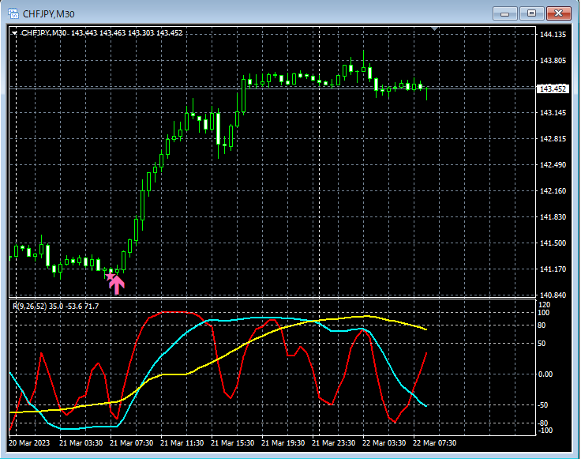Click the 22 Mar 03:30 time label
Viewport: 581px width, 459px height.
click(x=384, y=442)
